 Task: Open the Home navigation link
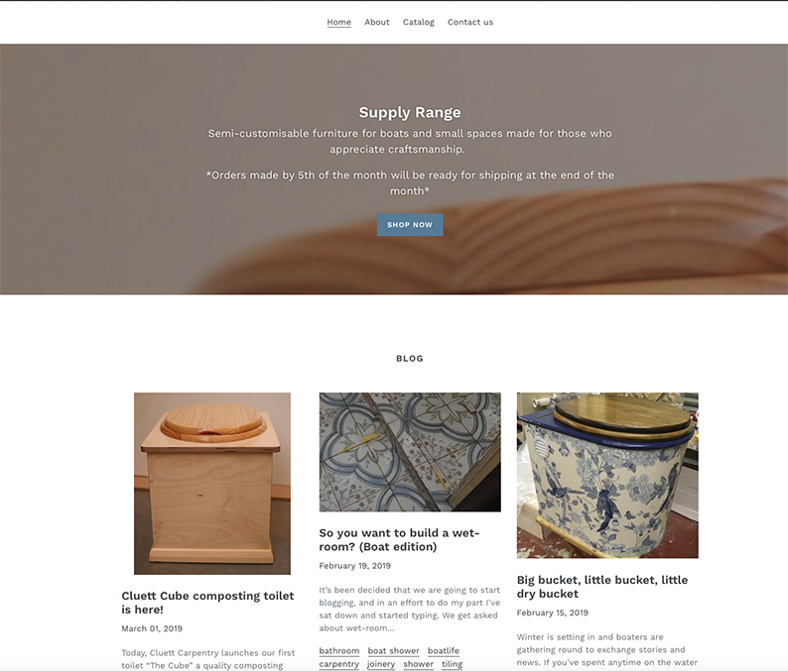pos(338,22)
